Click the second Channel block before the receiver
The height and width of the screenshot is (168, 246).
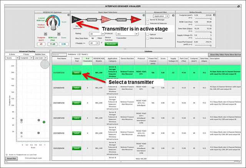[x=121, y=19]
